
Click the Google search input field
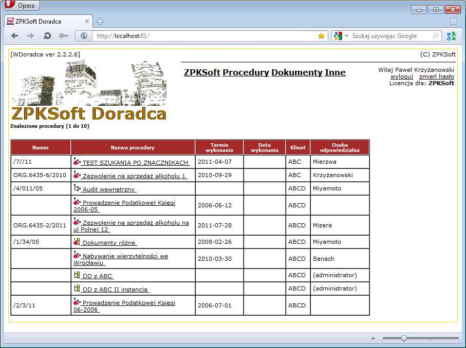click(391, 36)
